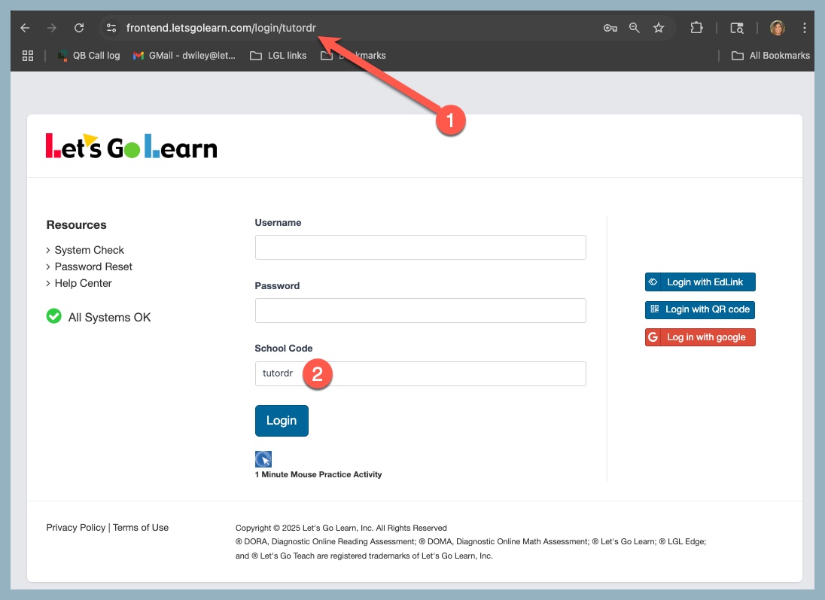Open the QB Call log bookmark
Screen dimensions: 825x600
coord(88,55)
